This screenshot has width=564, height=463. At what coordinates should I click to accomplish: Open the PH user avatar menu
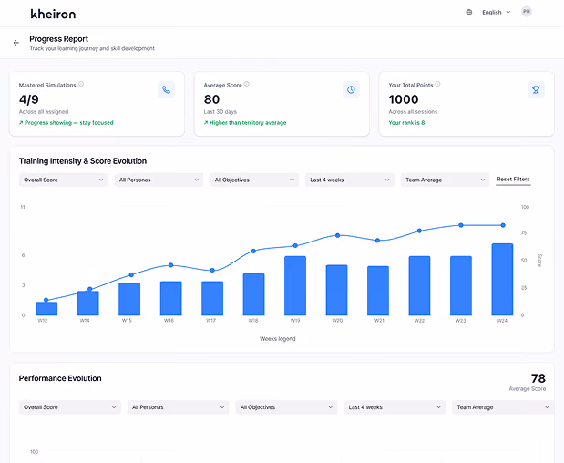pos(527,12)
